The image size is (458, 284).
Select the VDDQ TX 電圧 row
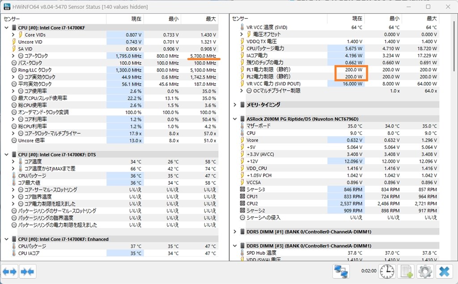click(x=339, y=41)
